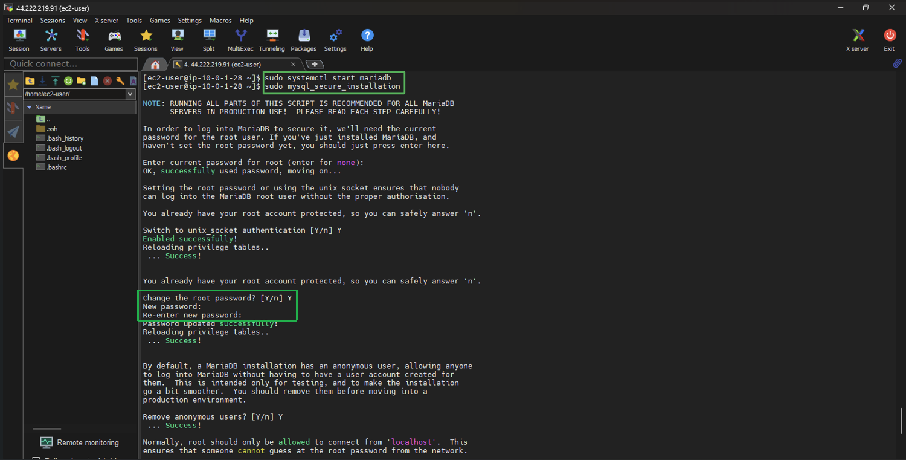Toggle Remote monitoring
The image size is (906, 460).
click(x=79, y=442)
